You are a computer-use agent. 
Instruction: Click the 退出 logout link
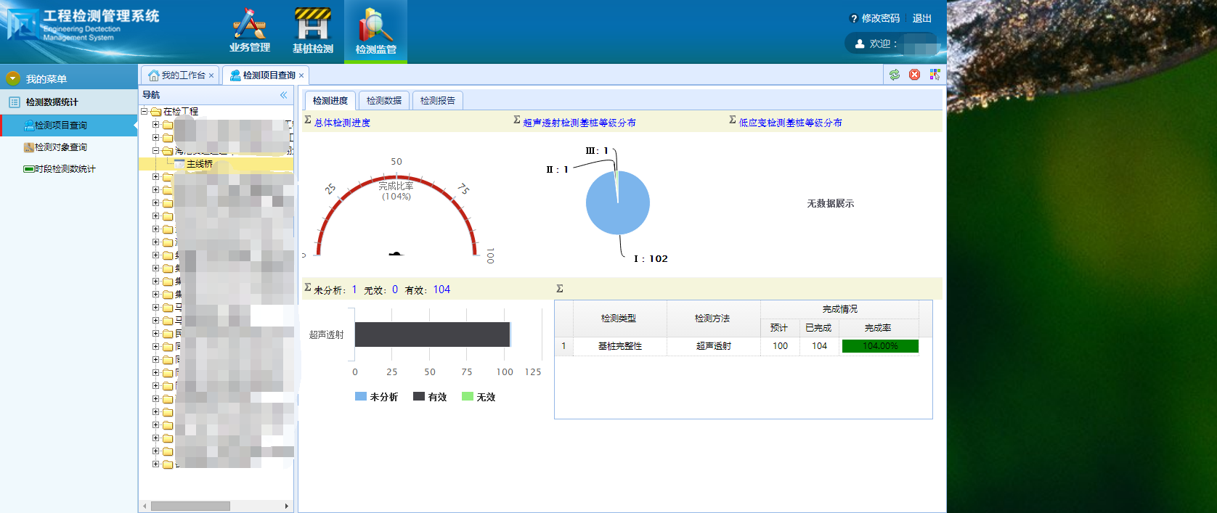[922, 19]
